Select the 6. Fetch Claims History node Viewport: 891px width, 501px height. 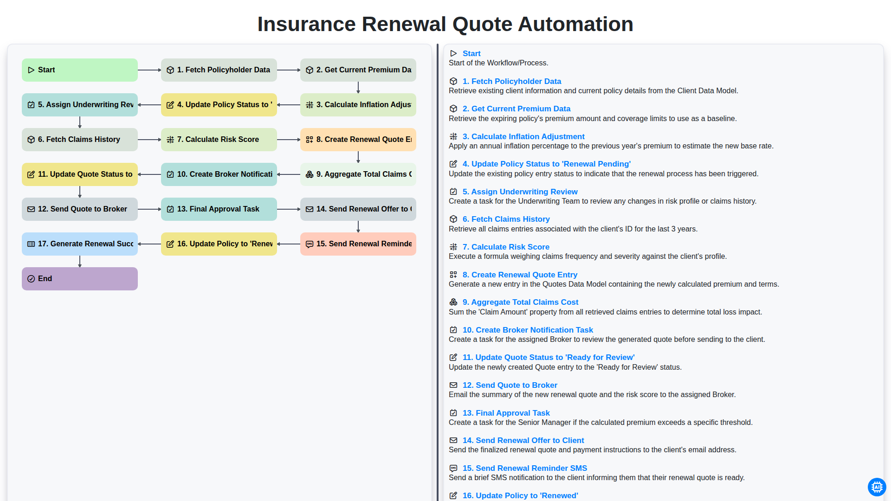(x=80, y=140)
